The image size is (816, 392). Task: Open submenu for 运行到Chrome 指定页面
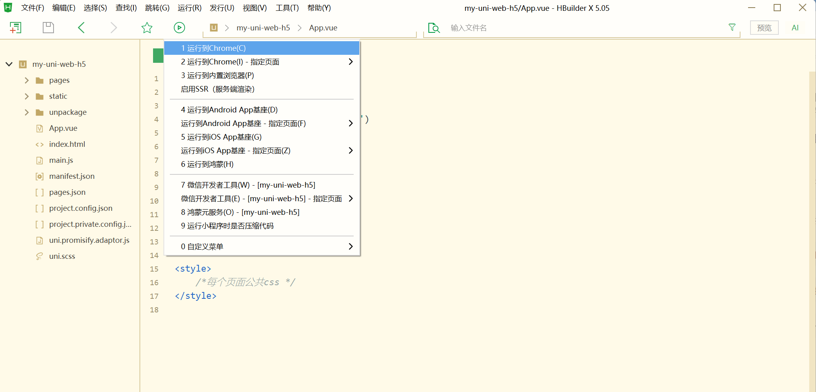(350, 62)
